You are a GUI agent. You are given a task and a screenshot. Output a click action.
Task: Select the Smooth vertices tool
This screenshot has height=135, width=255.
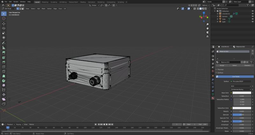pyautogui.click(x=4, y=85)
